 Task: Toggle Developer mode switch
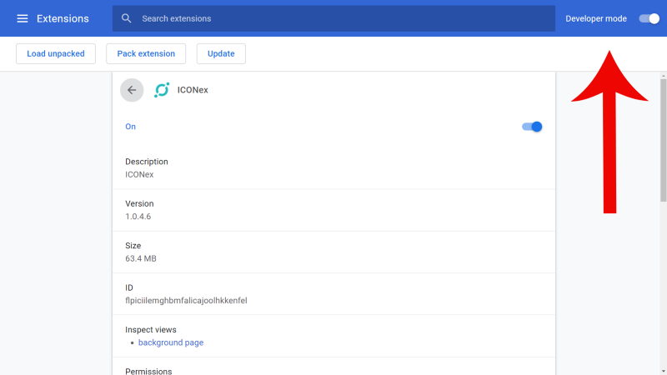649,18
